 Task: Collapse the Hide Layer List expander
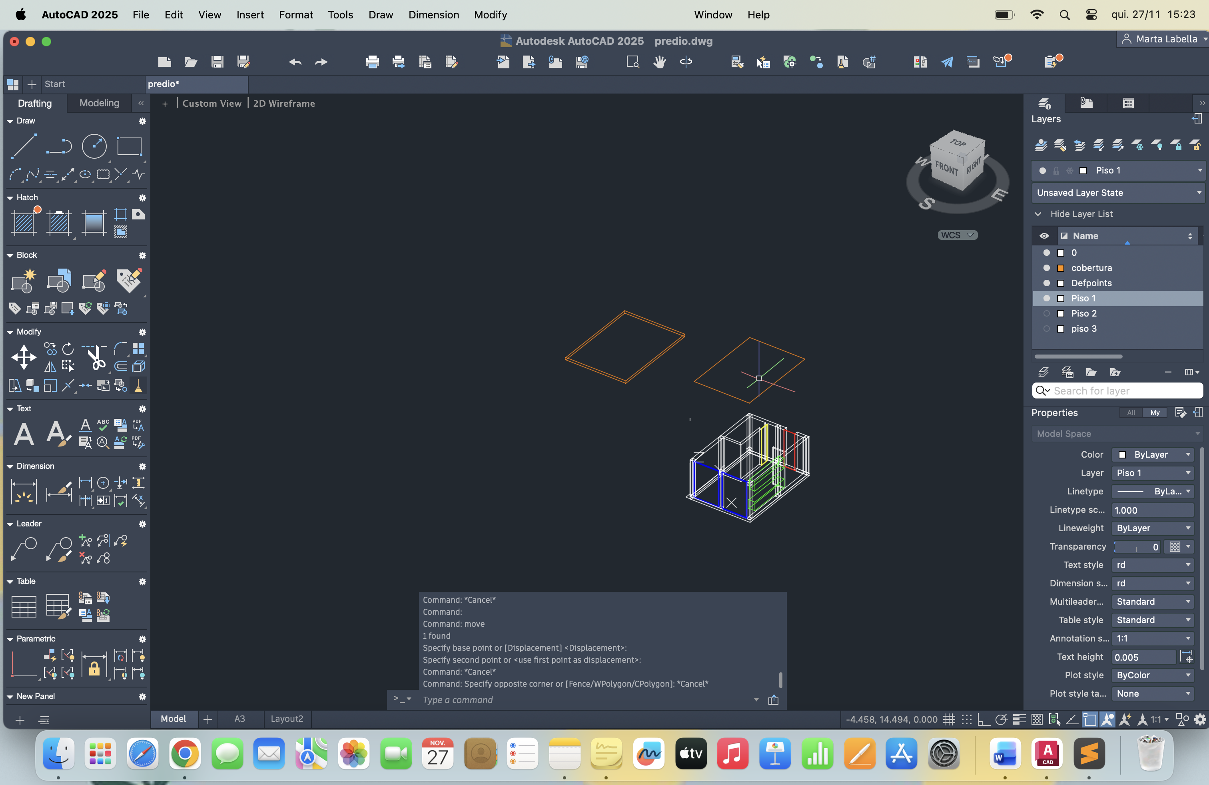click(1038, 214)
